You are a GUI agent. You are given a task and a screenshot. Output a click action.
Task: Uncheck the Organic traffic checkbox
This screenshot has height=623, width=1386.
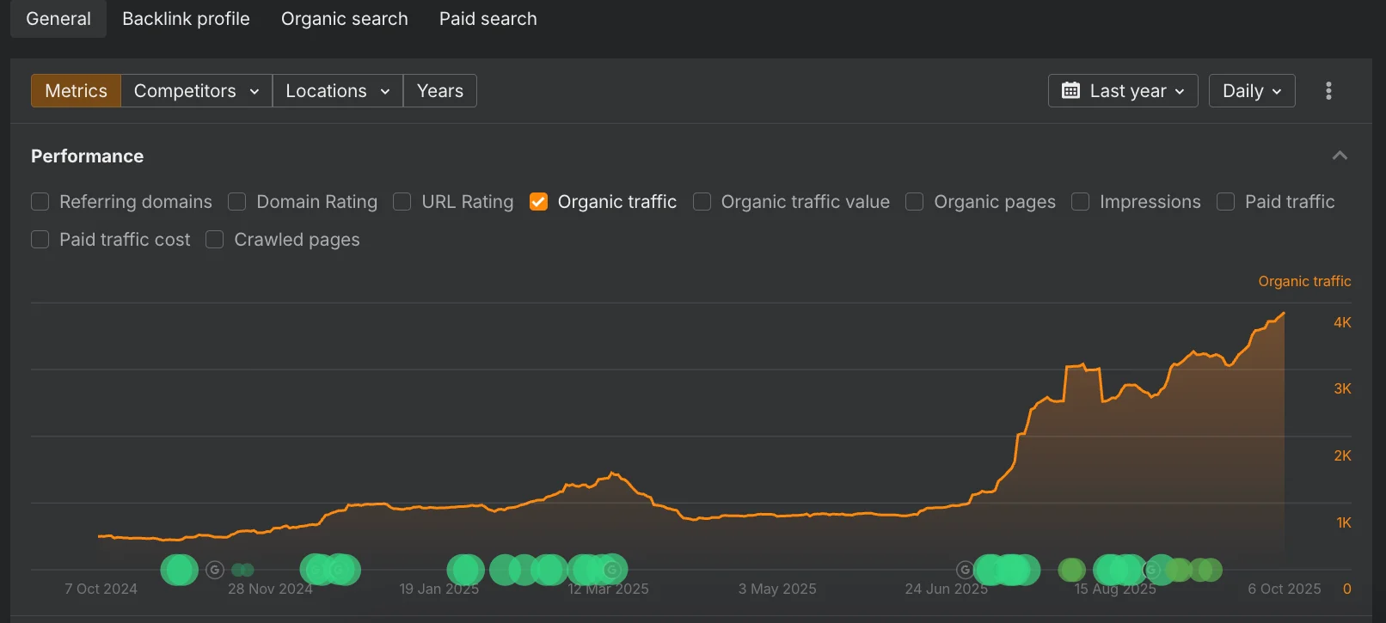pos(539,202)
